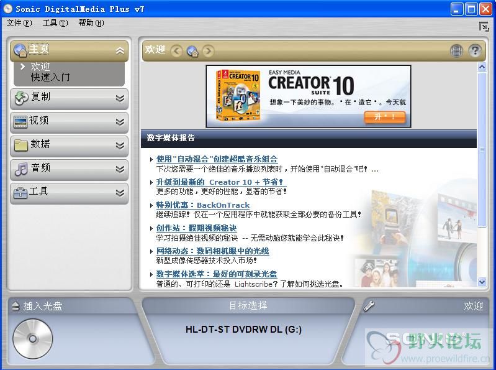Select 欢迎 under the home section
The image size is (496, 370).
(x=40, y=67)
